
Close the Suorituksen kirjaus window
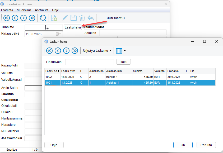166,4
